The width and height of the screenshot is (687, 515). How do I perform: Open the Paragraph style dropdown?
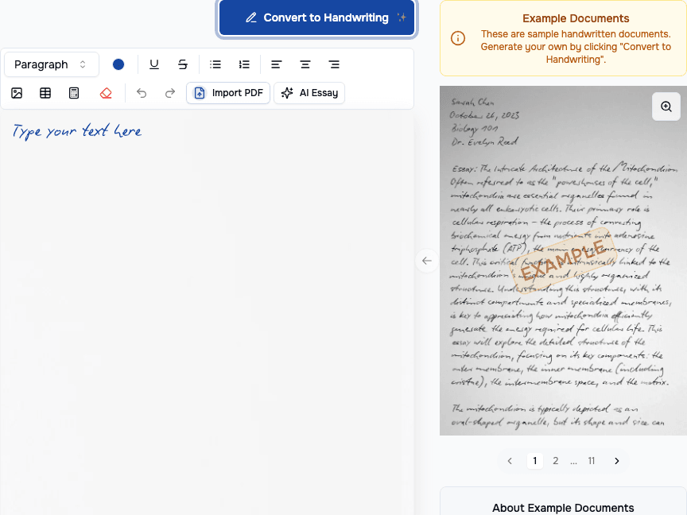point(51,64)
